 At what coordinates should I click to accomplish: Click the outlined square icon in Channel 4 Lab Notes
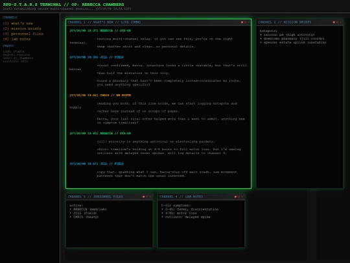(239, 197)
